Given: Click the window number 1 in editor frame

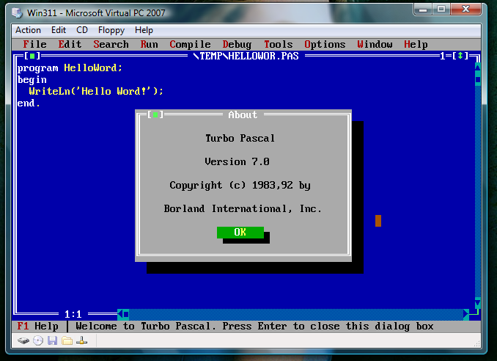Looking at the screenshot, I should [x=443, y=56].
